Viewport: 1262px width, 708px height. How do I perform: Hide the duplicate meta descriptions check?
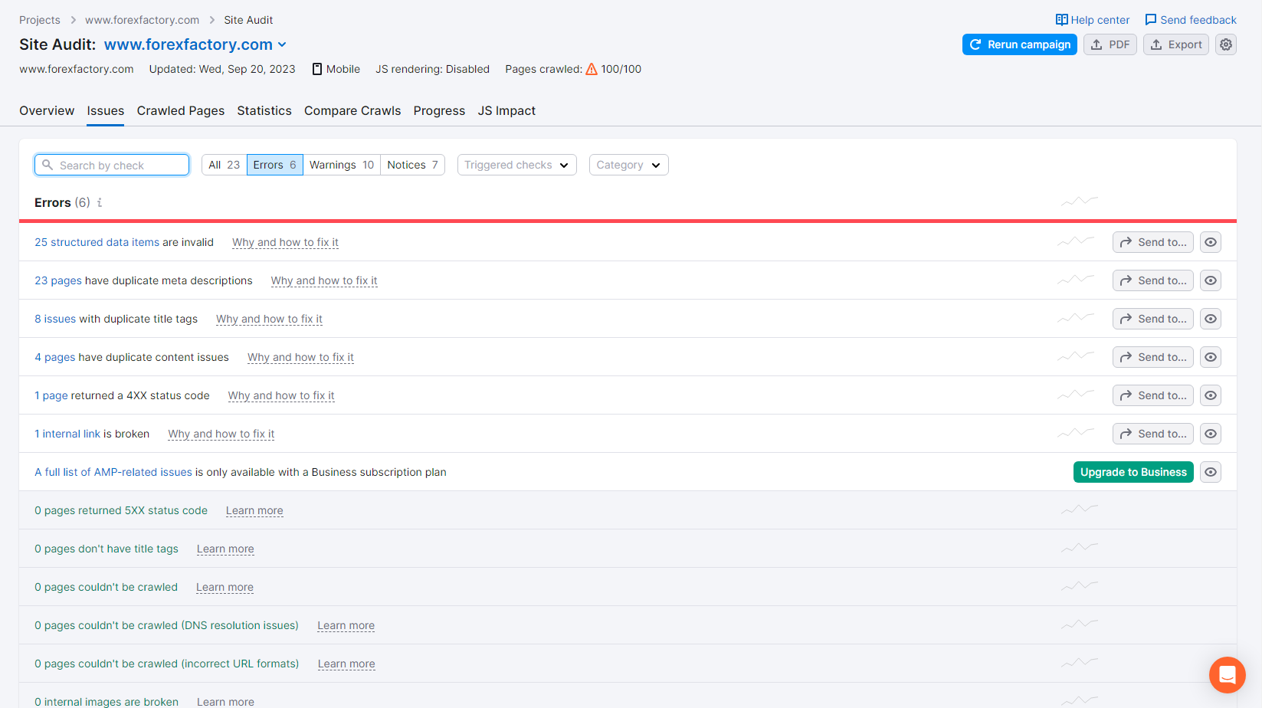(1211, 280)
